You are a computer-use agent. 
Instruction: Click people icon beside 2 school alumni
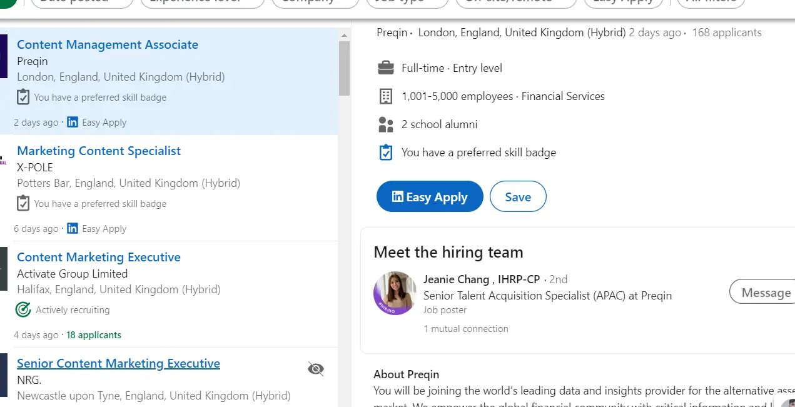pyautogui.click(x=386, y=124)
